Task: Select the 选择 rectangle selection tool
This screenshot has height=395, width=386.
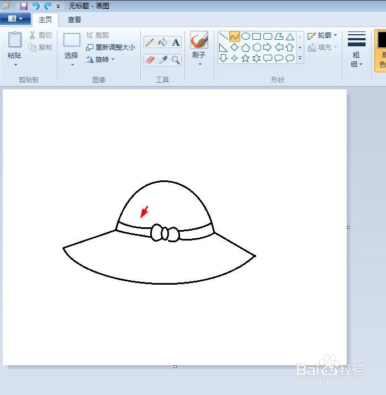Action: 72,40
